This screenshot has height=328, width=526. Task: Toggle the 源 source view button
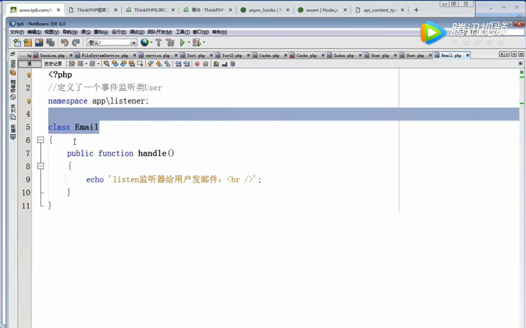[x=29, y=64]
